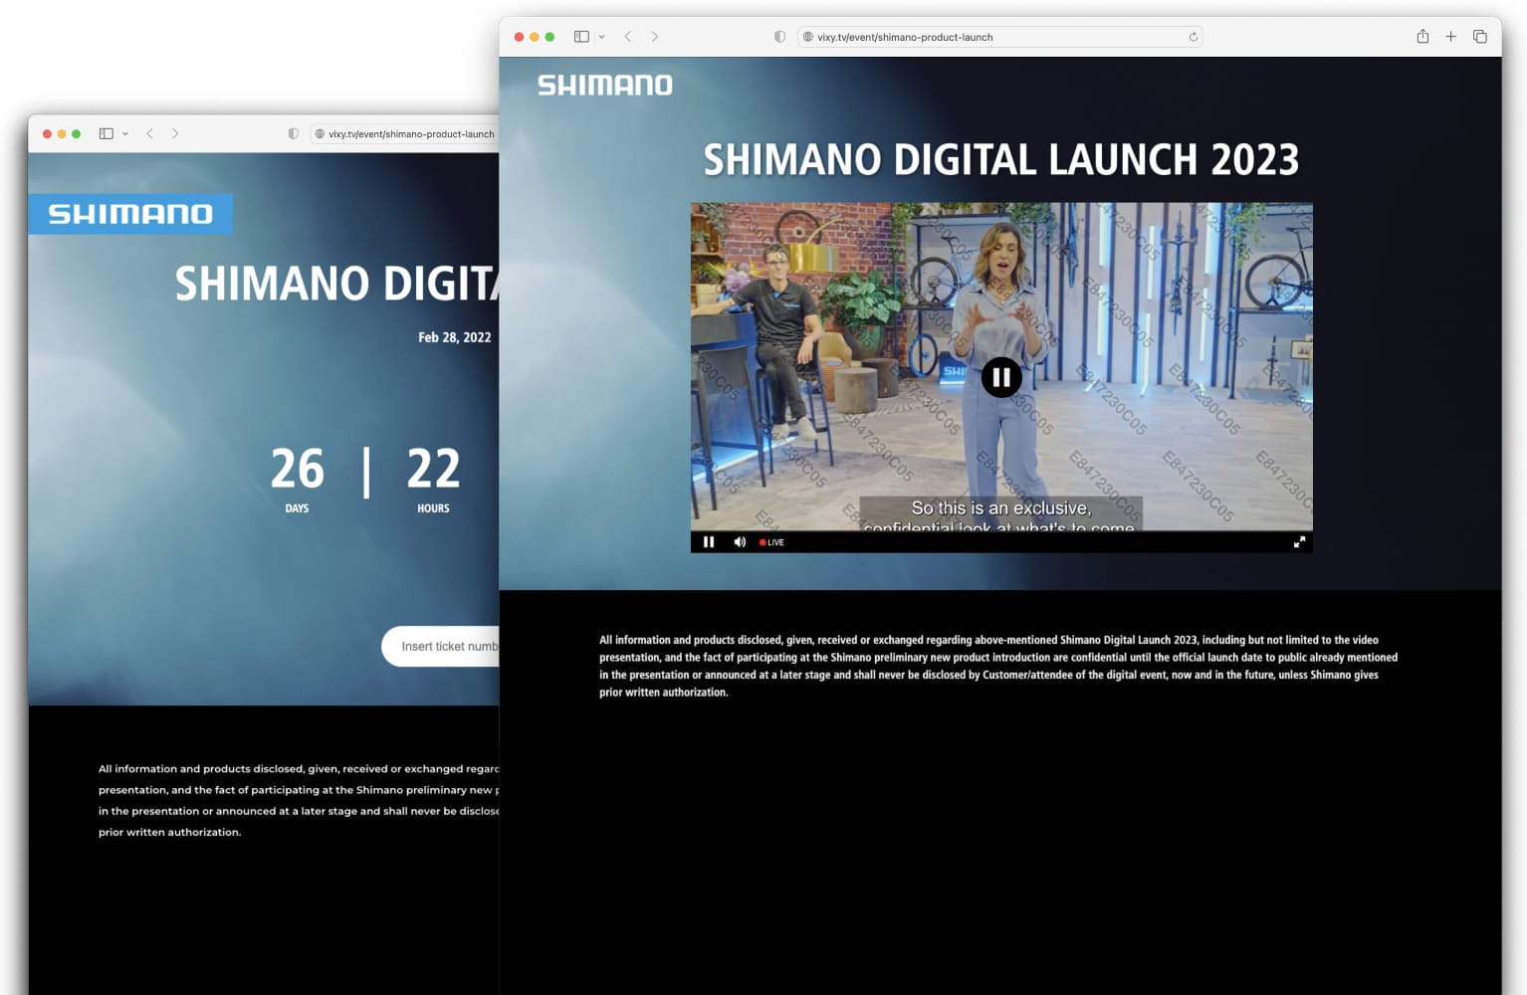Pause the video using the center pause button
The image size is (1527, 995).
click(x=1001, y=377)
